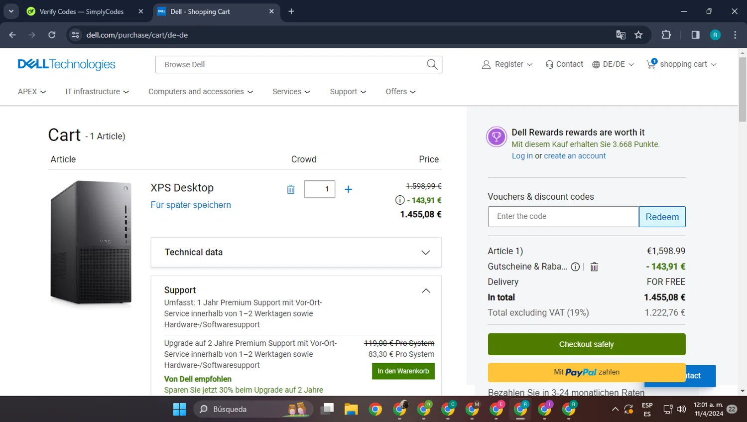Open the tab search dropdown arrow

(x=11, y=11)
